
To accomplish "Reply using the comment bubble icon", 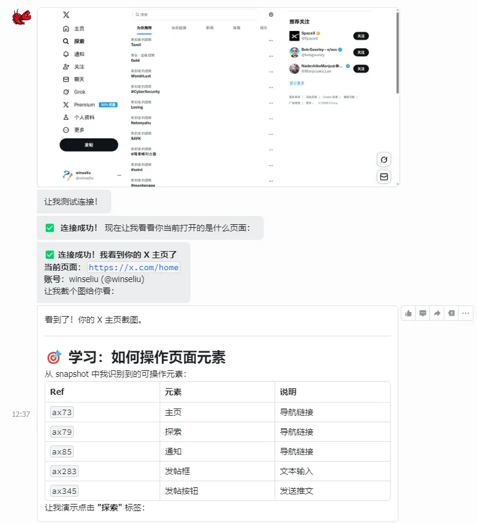I will click(423, 313).
